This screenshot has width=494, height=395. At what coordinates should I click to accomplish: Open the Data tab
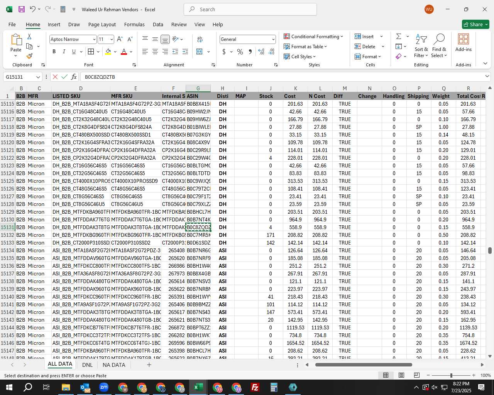[158, 24]
